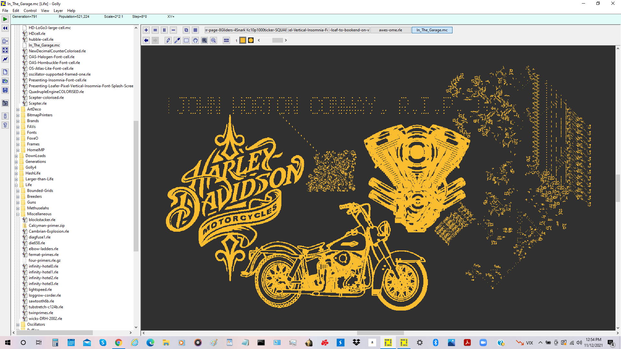Toggle stack layers icon
The image size is (621, 349).
[x=186, y=30]
